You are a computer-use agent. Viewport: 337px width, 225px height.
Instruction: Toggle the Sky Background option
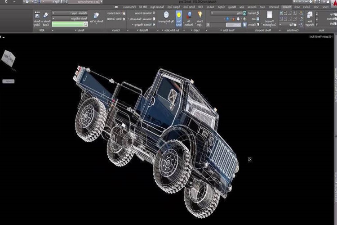click(x=166, y=17)
